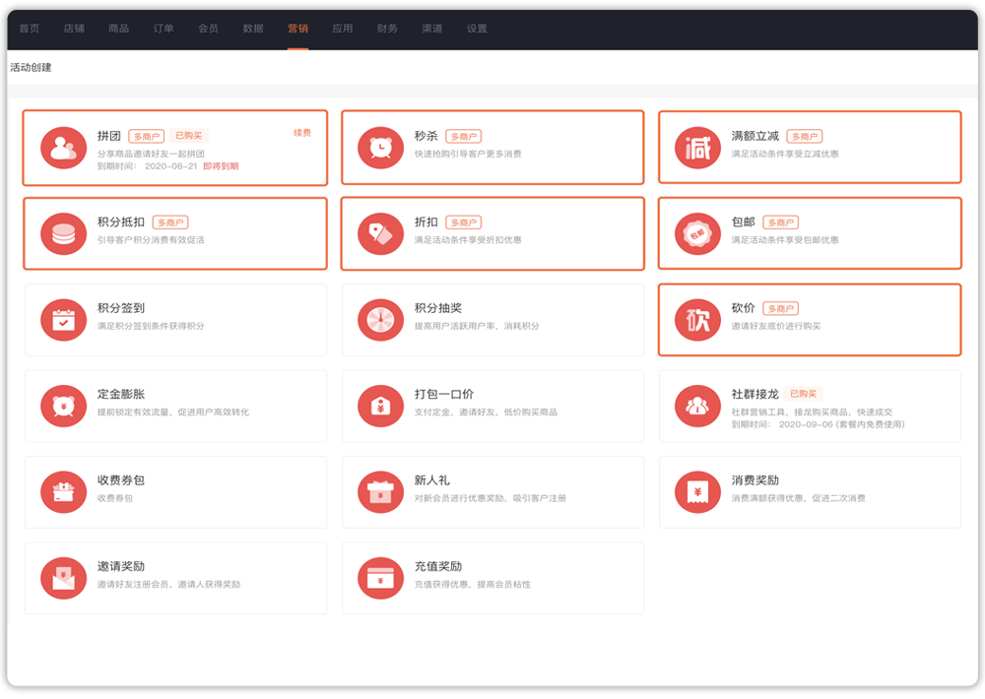The height and width of the screenshot is (699, 985).
Task: Click the 拼团 group-buy icon
Action: point(64,148)
